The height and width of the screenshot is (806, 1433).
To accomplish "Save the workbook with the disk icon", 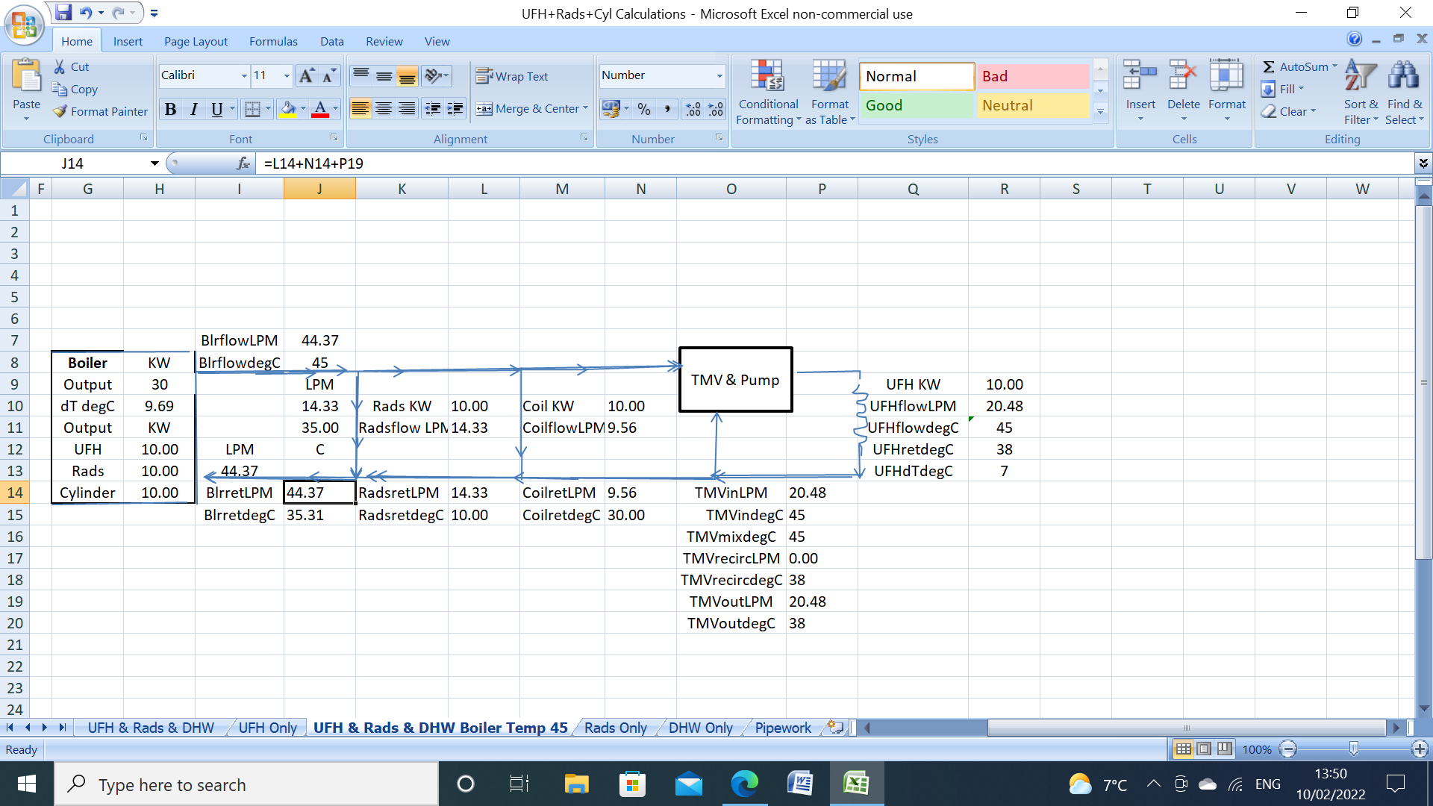I will [63, 13].
